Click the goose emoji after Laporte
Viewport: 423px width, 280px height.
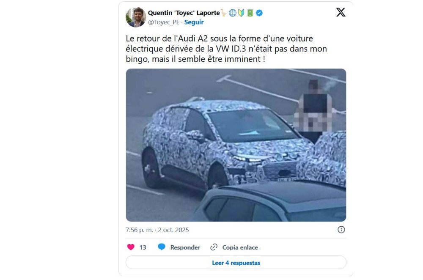(x=224, y=13)
